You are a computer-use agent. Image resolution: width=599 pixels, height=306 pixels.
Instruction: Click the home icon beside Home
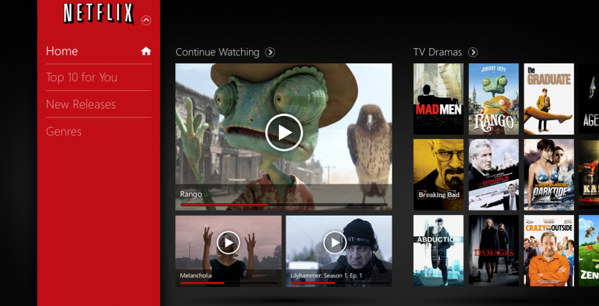(146, 51)
